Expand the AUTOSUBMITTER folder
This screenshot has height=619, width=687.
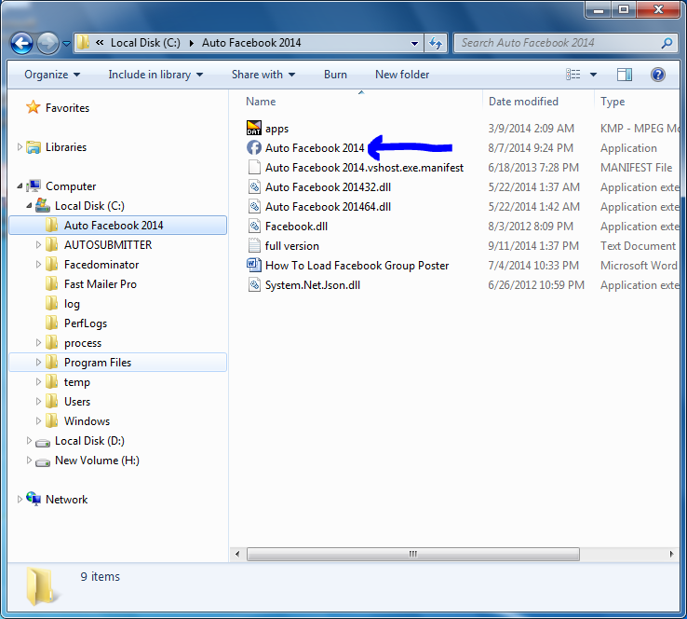pyautogui.click(x=38, y=245)
